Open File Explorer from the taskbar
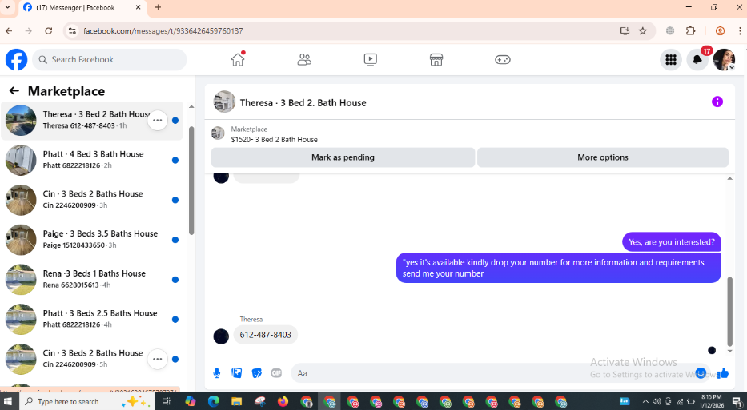 tap(237, 401)
